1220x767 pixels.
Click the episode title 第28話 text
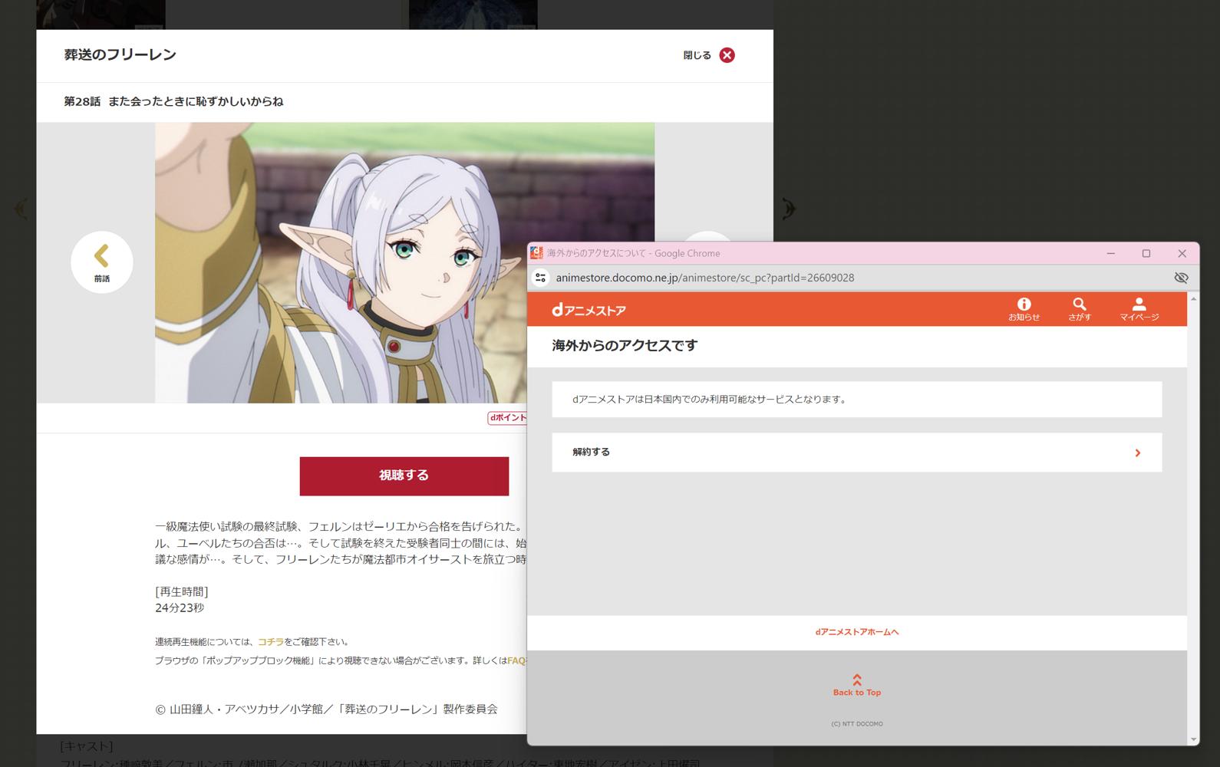click(173, 101)
